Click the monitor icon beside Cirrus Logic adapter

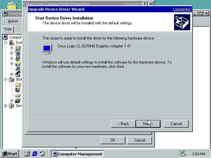tap(47, 49)
